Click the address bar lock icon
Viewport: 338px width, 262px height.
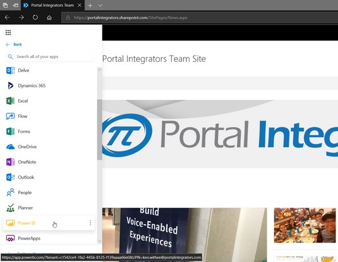pyautogui.click(x=68, y=18)
